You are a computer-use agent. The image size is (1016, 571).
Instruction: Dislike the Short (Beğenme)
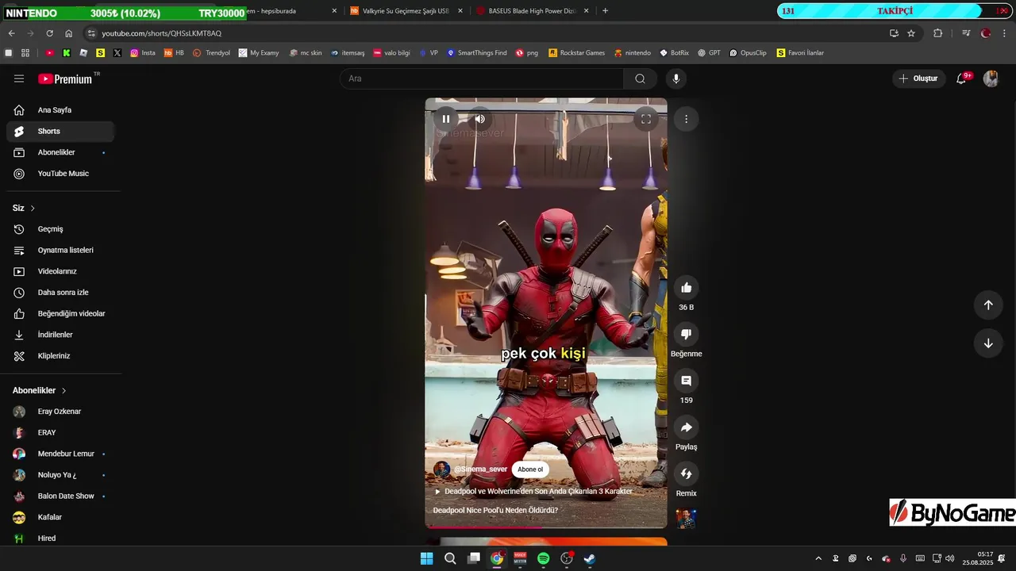tap(687, 334)
